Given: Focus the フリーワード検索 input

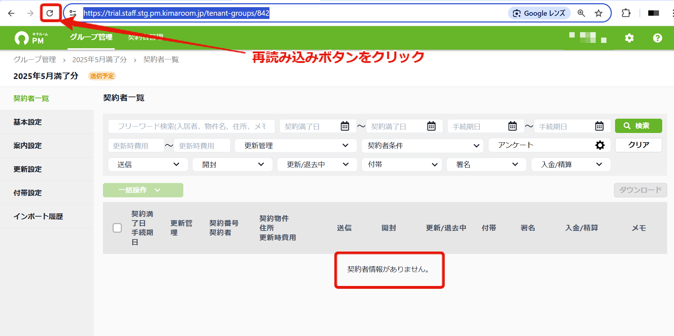Looking at the screenshot, I should coord(192,126).
